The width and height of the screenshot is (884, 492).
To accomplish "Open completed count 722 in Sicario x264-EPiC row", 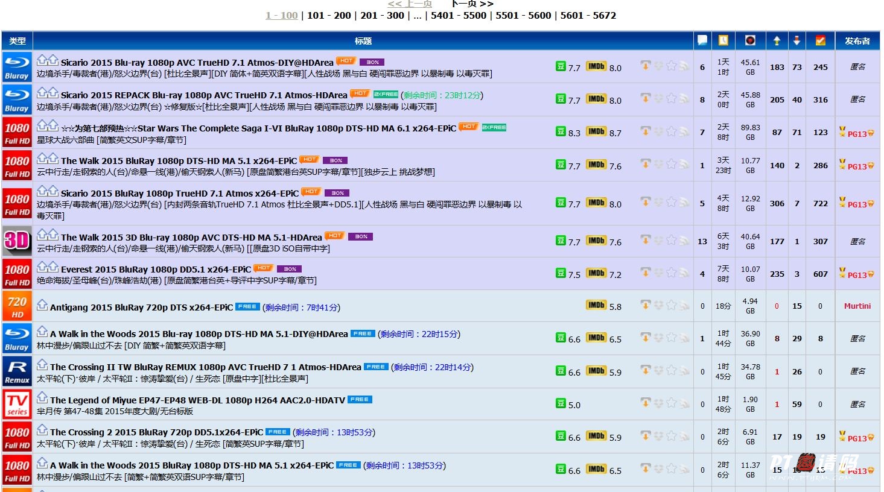I will click(820, 203).
